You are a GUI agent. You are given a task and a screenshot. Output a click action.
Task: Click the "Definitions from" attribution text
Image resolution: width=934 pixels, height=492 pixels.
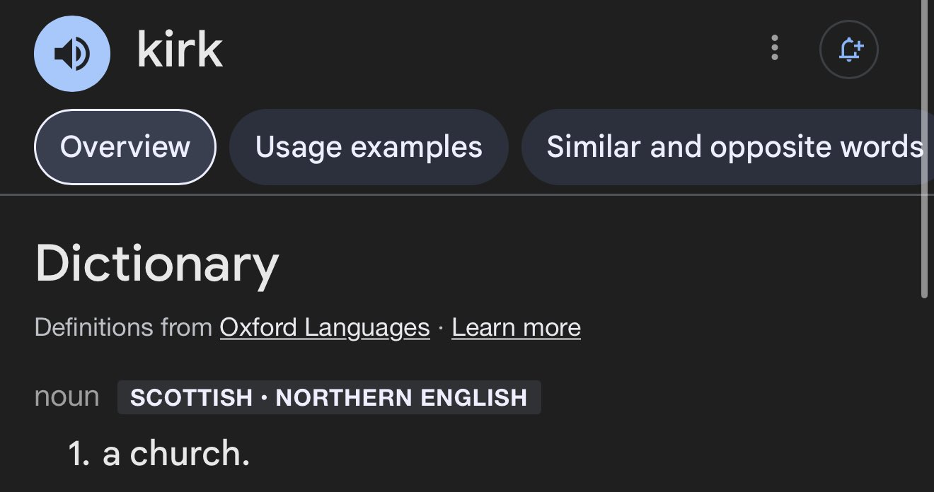point(123,327)
